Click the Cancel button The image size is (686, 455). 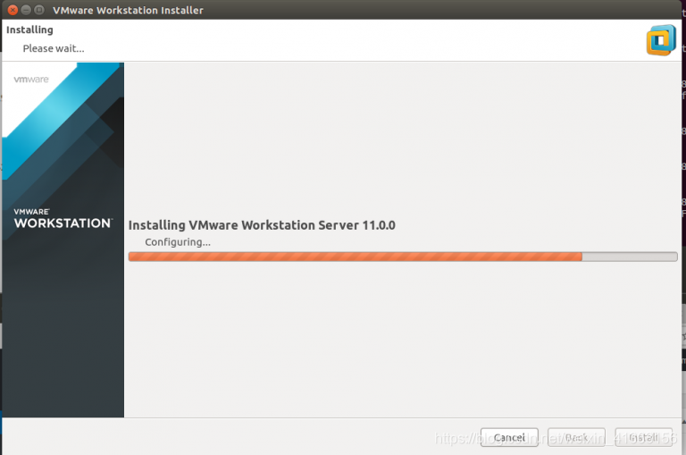[509, 437]
